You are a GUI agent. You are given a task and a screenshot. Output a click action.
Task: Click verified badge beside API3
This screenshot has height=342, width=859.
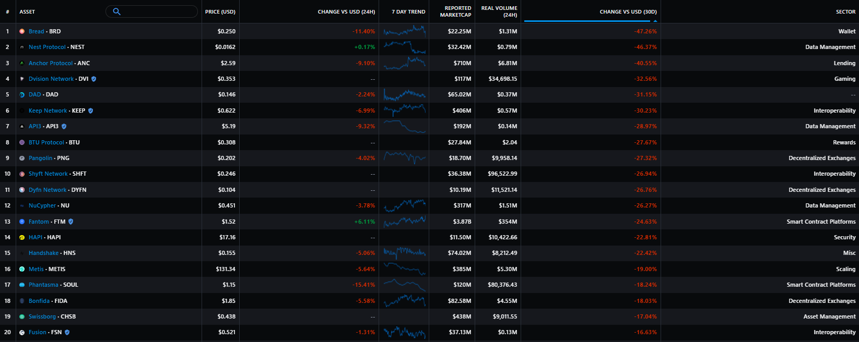click(64, 126)
